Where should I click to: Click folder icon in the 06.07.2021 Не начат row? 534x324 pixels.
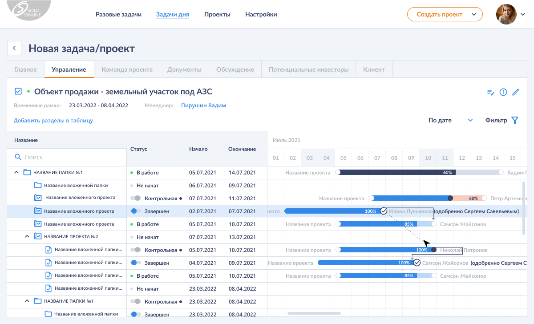click(37, 185)
